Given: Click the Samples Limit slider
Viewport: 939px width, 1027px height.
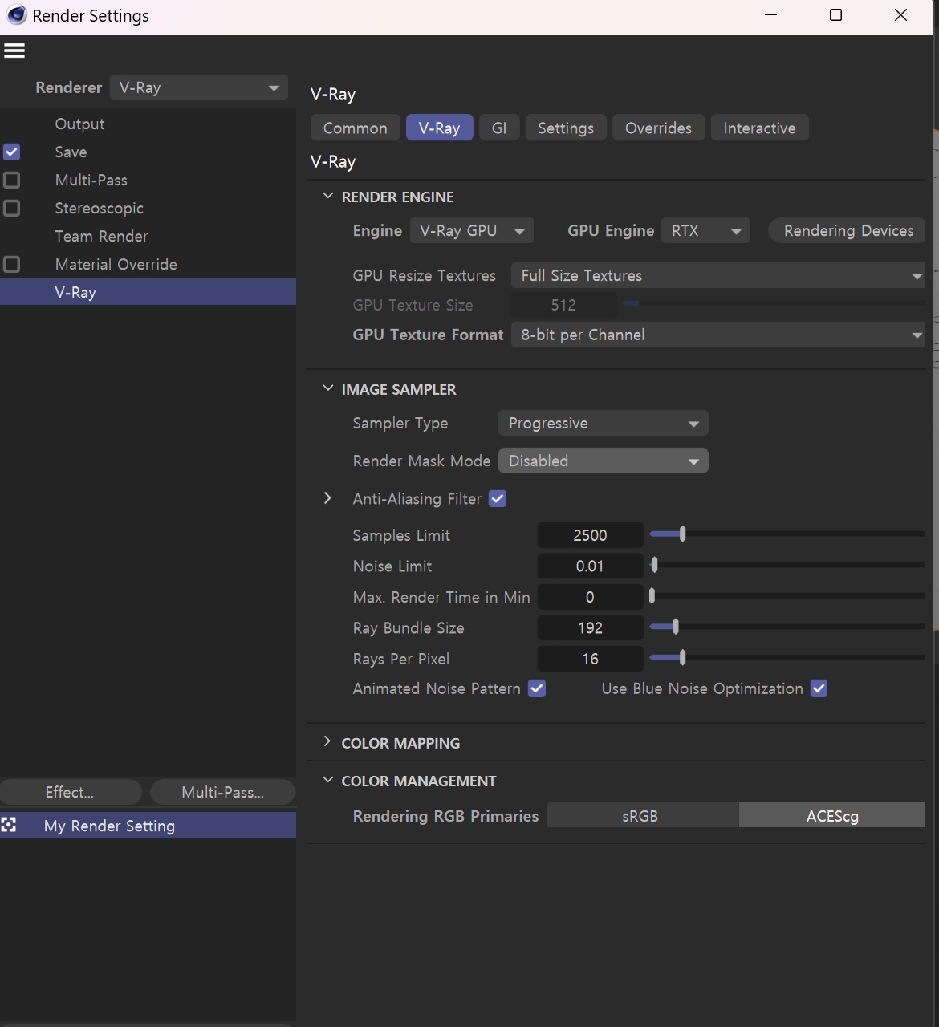Looking at the screenshot, I should click(x=787, y=534).
